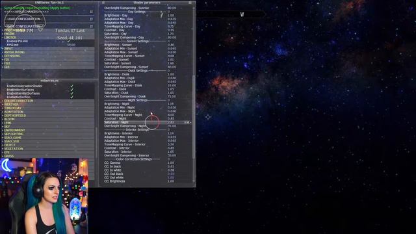This screenshot has height=234, width=416.
Task: Click the ToneMapping Curve - Day value
Action: [171, 27]
